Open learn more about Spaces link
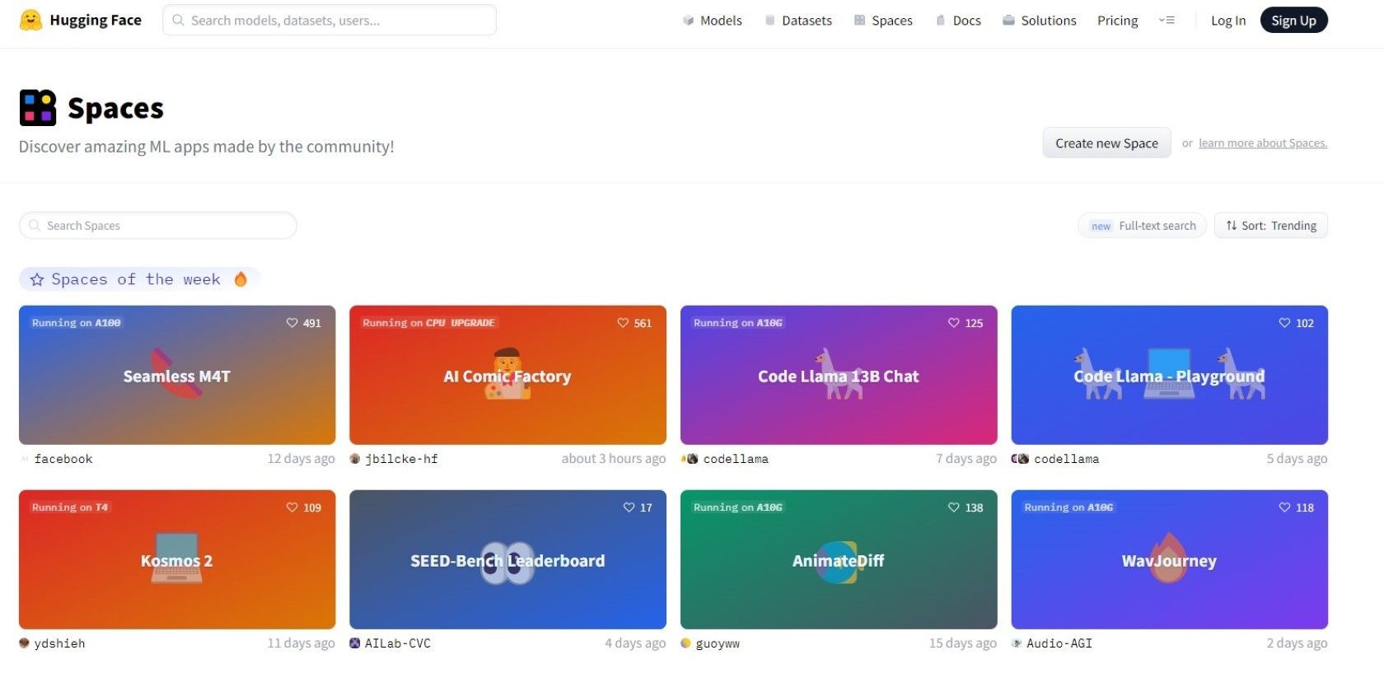This screenshot has width=1384, height=692. click(x=1263, y=143)
